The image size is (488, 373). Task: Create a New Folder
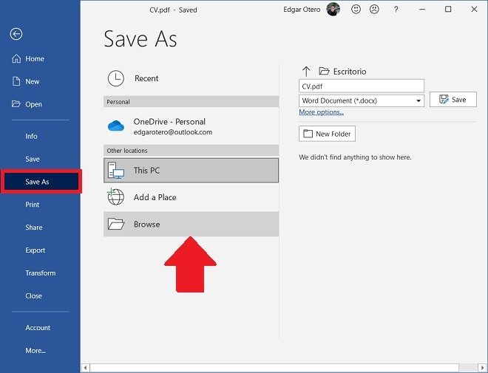tap(327, 134)
